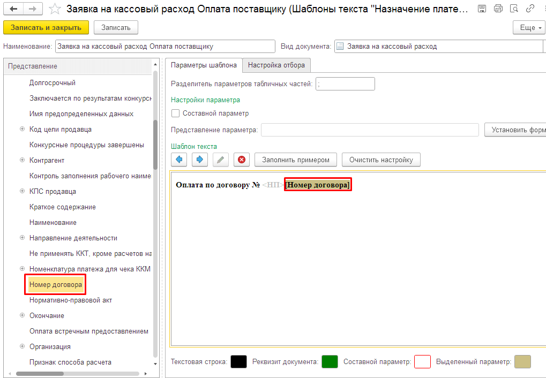Move parameter left with blue arrow
Image resolution: width=546 pixels, height=378 pixels.
coord(179,160)
